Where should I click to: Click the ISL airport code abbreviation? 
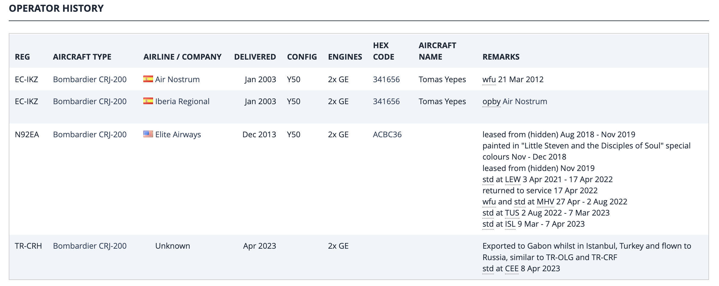510,224
